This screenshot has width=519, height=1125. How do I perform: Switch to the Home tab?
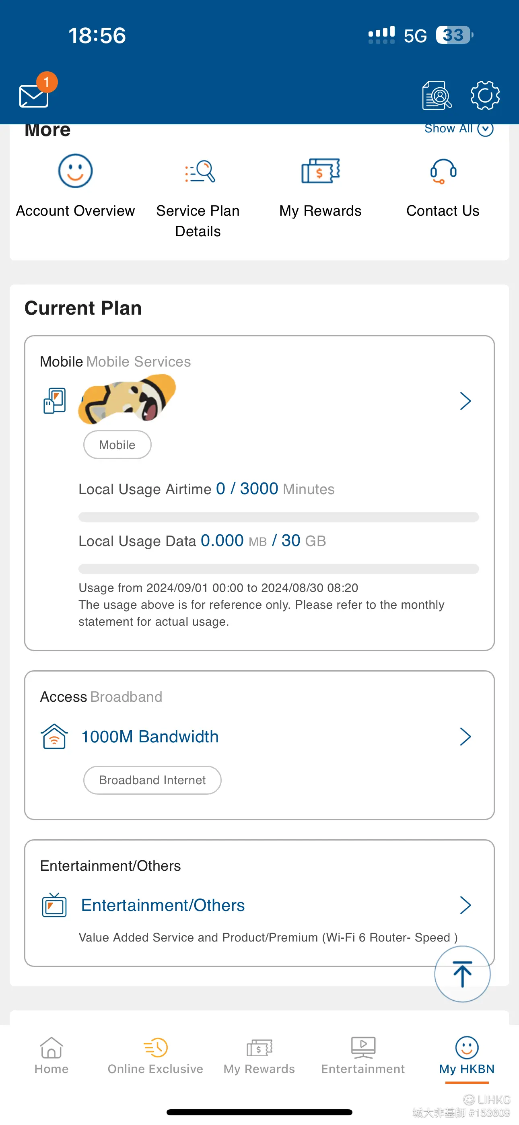51,1056
